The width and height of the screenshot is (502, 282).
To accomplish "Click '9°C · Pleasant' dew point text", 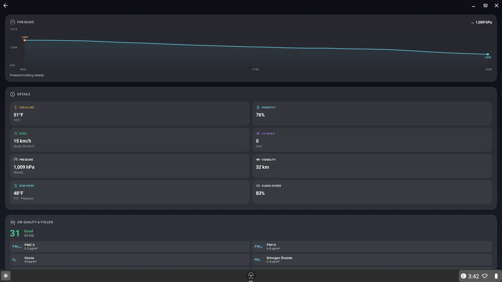I will tap(24, 198).
